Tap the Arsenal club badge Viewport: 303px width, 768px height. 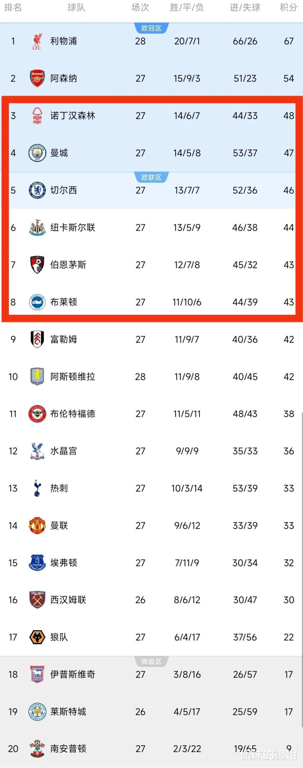(37, 78)
